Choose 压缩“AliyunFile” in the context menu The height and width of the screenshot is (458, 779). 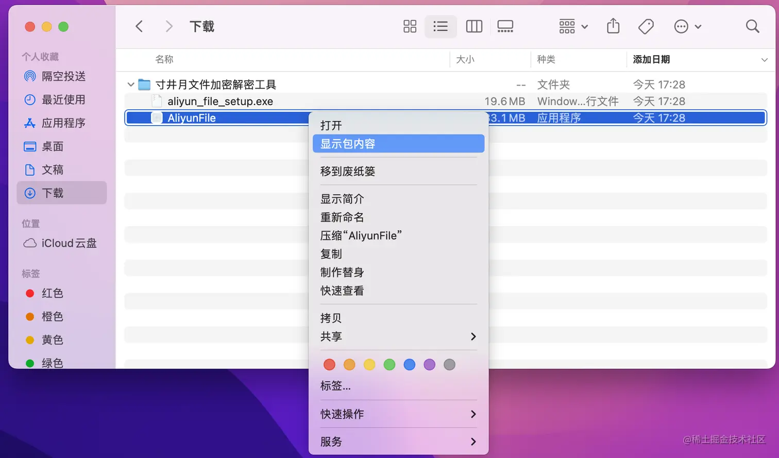(x=398, y=235)
